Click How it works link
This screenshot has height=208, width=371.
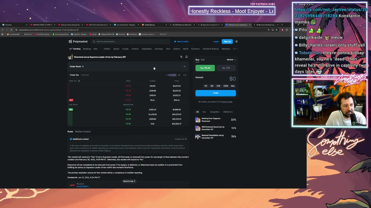pyautogui.click(x=183, y=42)
